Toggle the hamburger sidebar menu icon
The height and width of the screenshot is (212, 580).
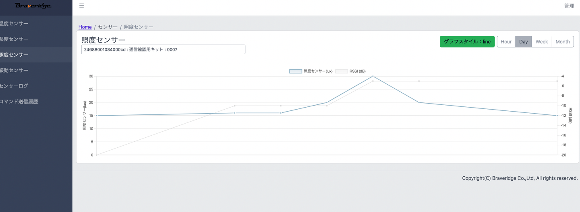tap(82, 6)
